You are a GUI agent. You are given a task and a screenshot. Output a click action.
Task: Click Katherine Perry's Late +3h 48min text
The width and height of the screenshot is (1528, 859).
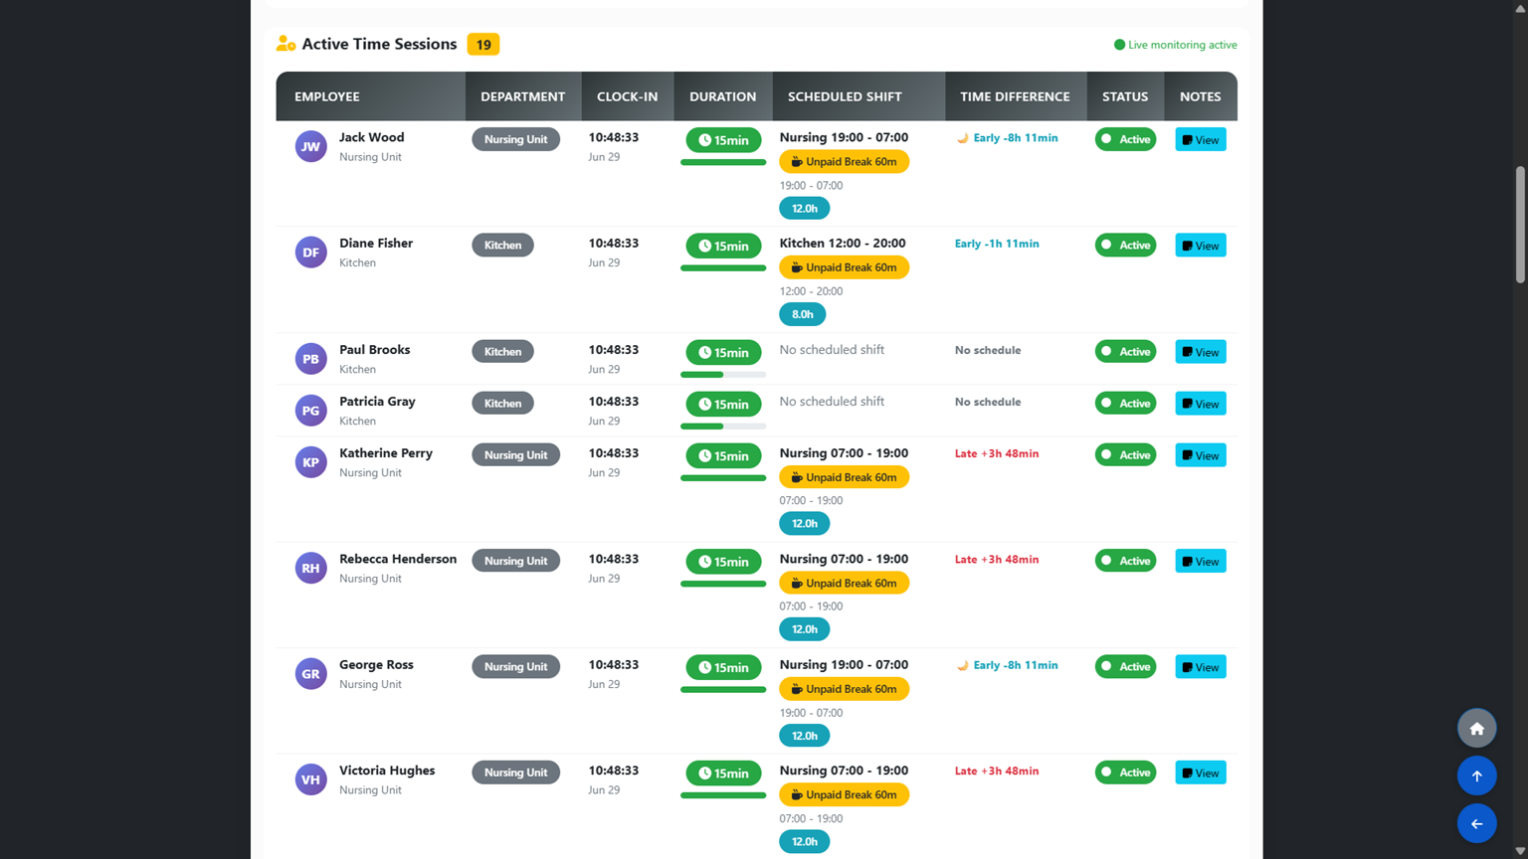tap(997, 453)
